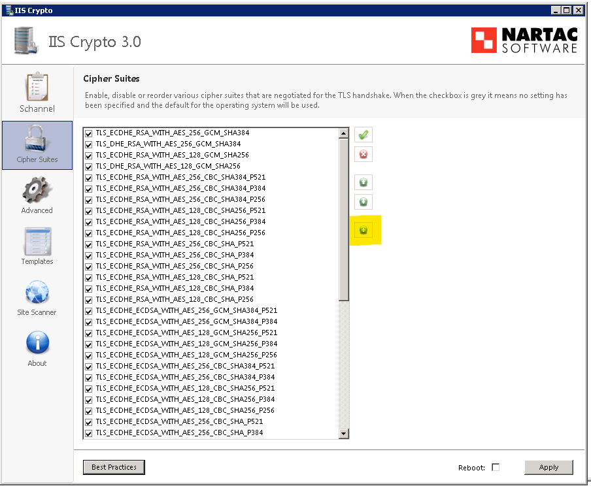Toggle TLS_ECDHE_RSA_WITH_AES_128_CBC_SHA_P256 checkbox

click(x=88, y=300)
